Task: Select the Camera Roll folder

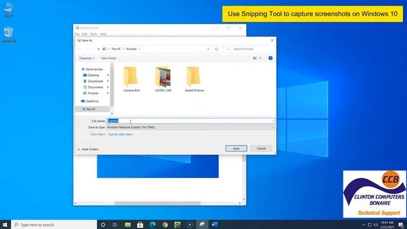Action: click(x=132, y=79)
